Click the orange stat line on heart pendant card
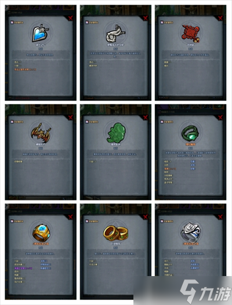Image resolution: width=232 pixels, height=305 pixels. [25, 69]
